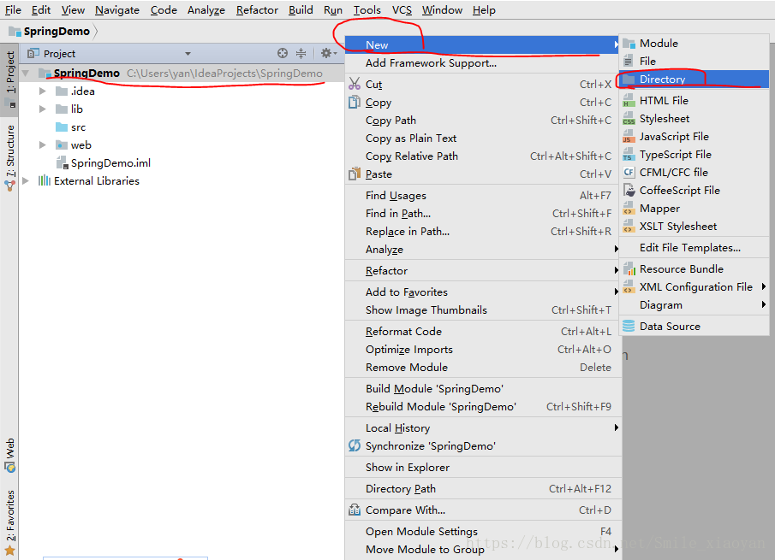Open XML Configuration File submenu
Image resolution: width=775 pixels, height=560 pixels.
(694, 286)
